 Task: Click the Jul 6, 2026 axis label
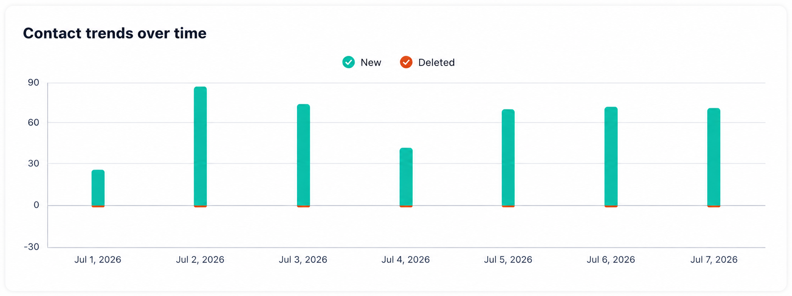pos(611,260)
